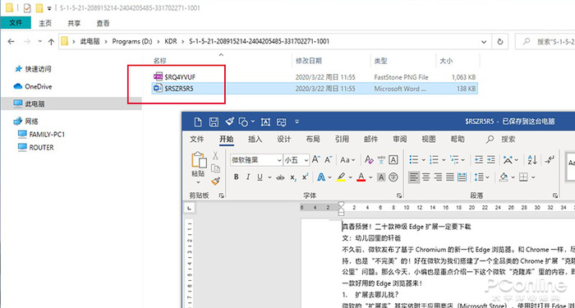Image resolution: width=575 pixels, height=308 pixels.
Task: Click the red font color button
Action: pos(361,177)
